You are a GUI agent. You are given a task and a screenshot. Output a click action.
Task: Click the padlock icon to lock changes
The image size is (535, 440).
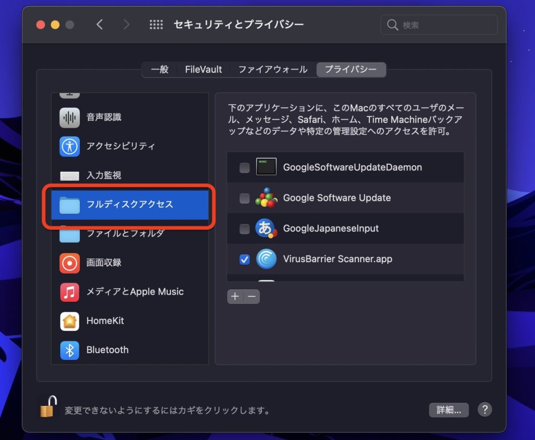click(48, 407)
